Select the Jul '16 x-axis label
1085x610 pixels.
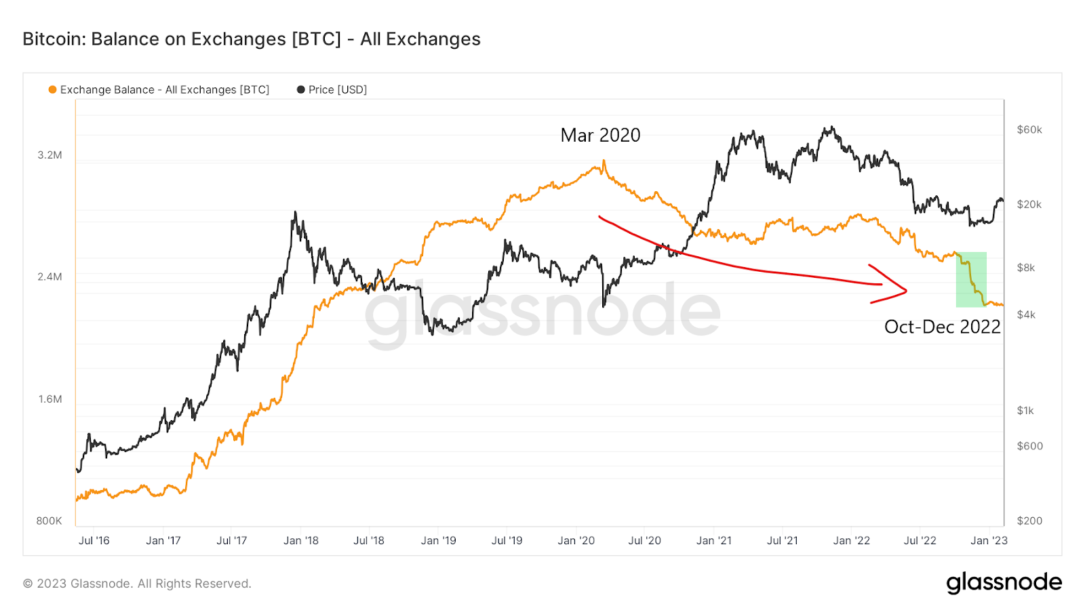click(x=94, y=541)
